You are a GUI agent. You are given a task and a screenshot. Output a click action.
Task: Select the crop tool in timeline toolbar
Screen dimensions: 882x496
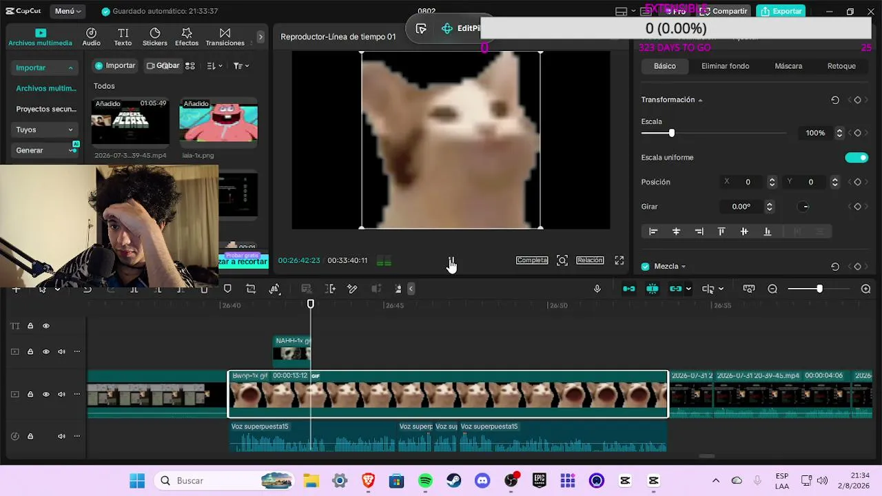pyautogui.click(x=251, y=289)
